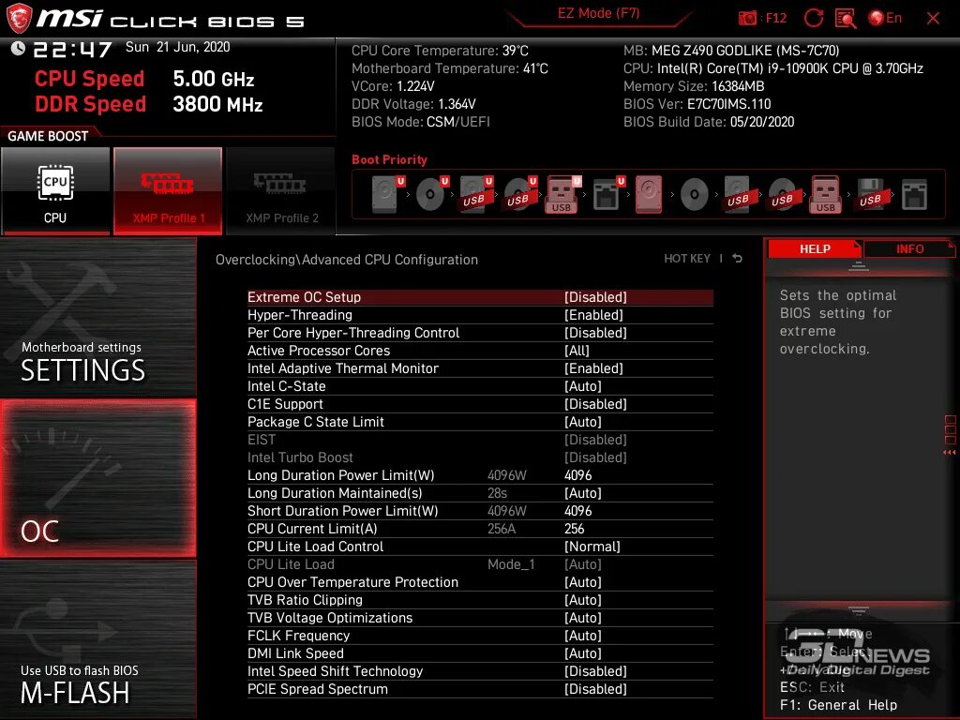Open the SETTINGS section
Viewport: 960px width, 720px height.
pyautogui.click(x=97, y=317)
